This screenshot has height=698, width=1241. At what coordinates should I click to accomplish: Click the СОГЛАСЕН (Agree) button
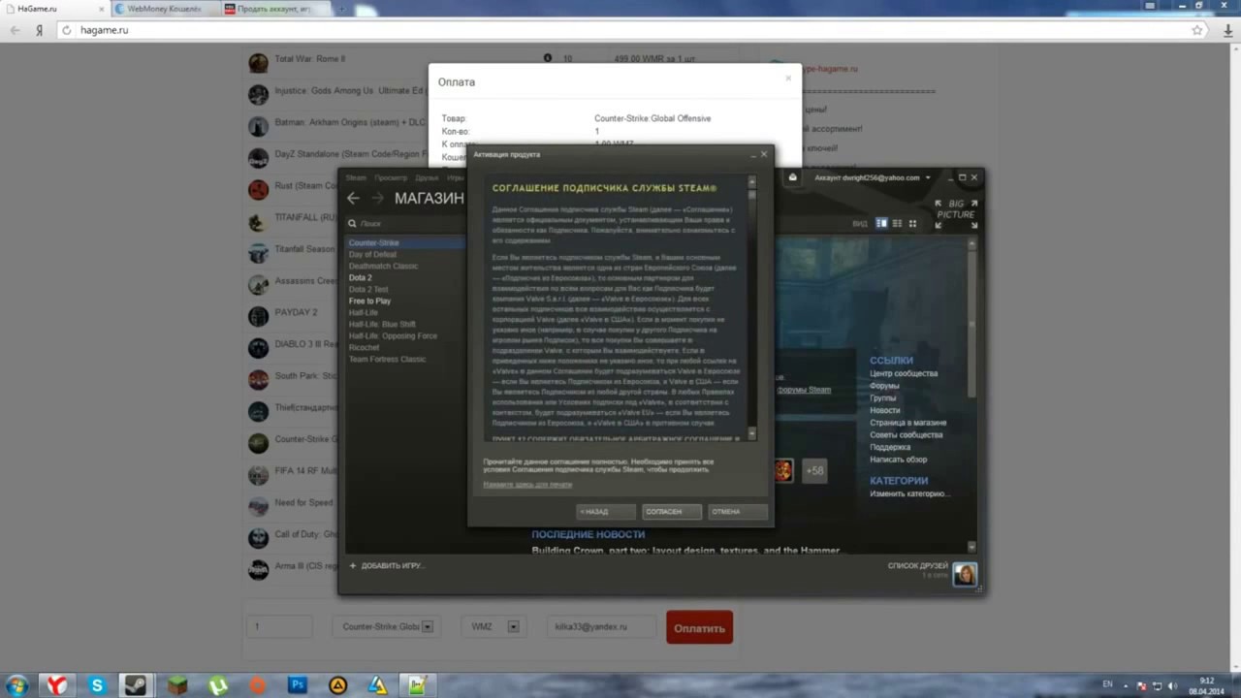[x=671, y=511]
